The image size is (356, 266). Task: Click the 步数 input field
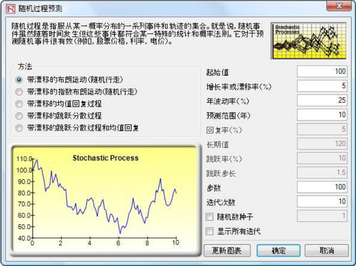(322, 187)
